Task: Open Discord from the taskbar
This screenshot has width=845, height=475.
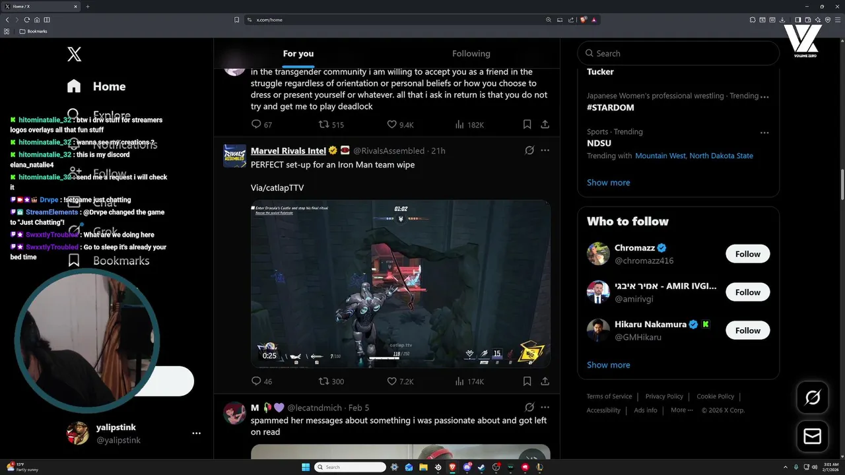Action: (467, 467)
